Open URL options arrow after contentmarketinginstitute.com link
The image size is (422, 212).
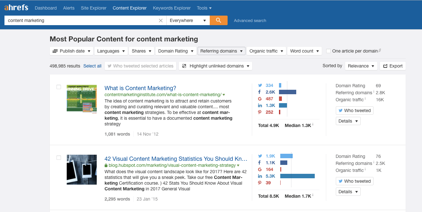pyautogui.click(x=224, y=95)
